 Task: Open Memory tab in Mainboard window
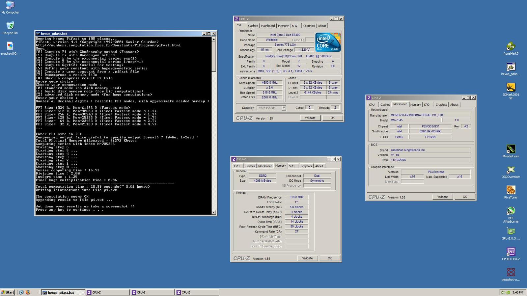pos(416,105)
